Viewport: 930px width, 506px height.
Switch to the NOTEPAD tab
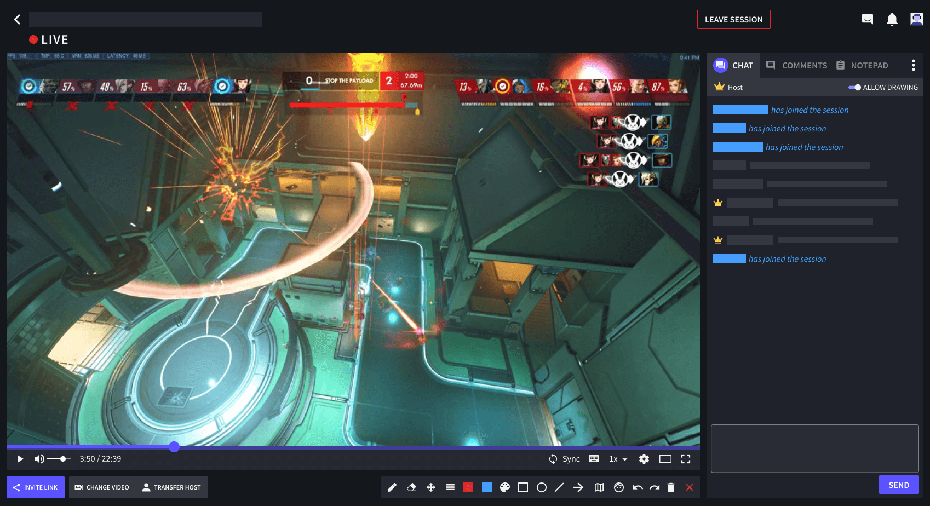tap(869, 65)
